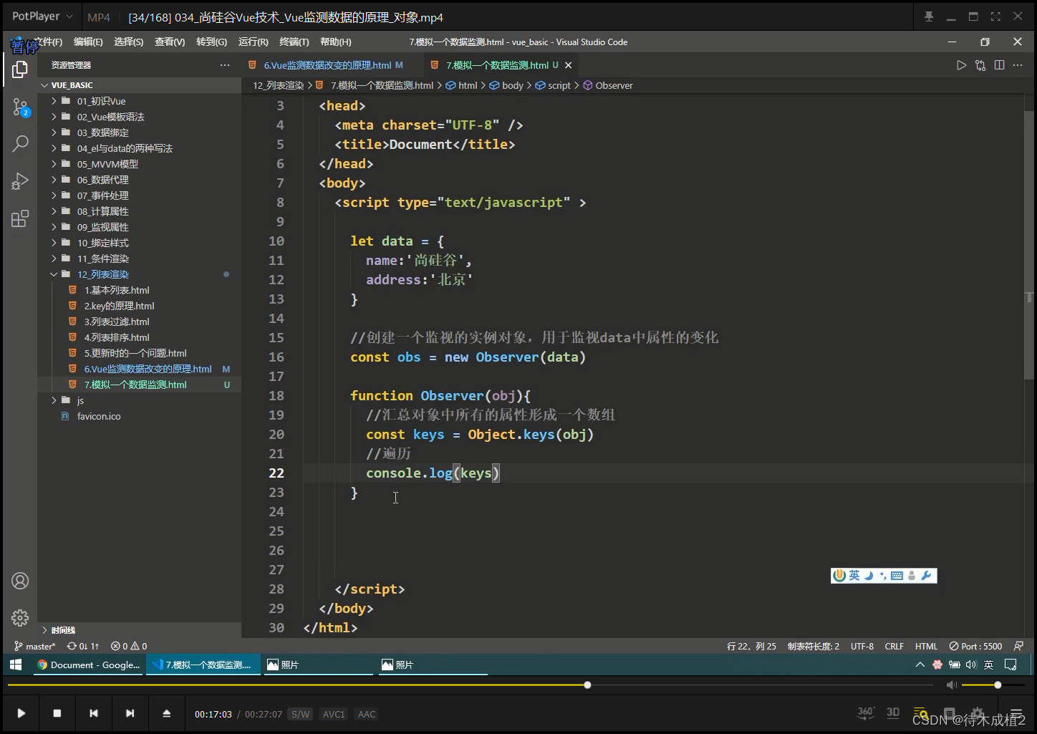Click the errors and warnings status item
This screenshot has width=1037, height=734.
click(x=129, y=646)
